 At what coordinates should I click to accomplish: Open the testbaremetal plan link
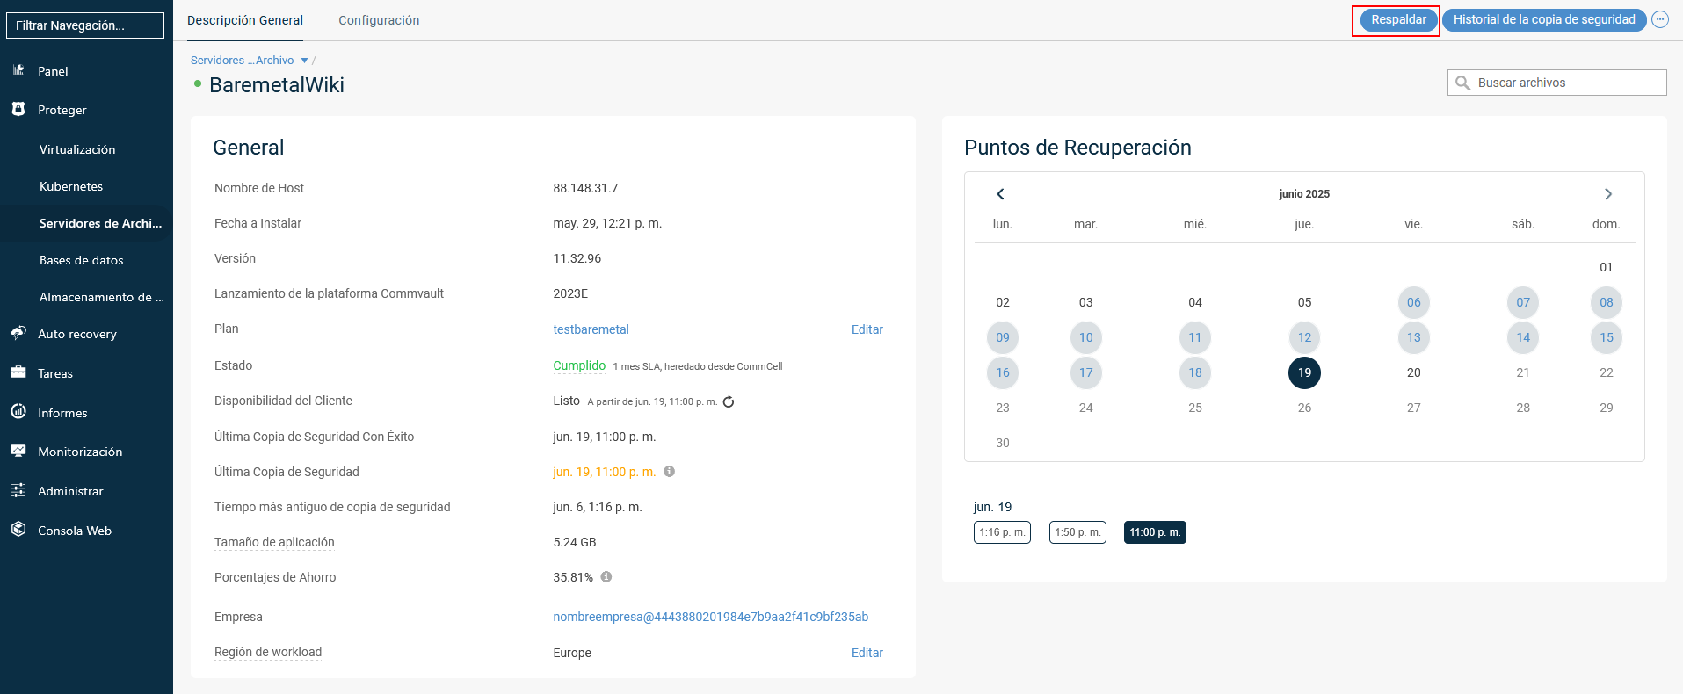[591, 329]
